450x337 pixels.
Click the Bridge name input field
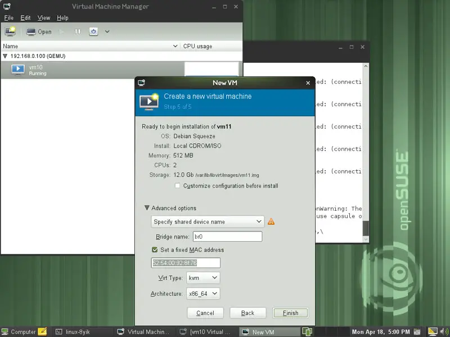tap(227, 237)
